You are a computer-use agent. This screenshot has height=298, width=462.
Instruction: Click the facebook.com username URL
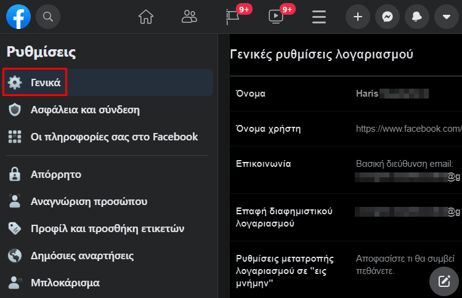[408, 129]
